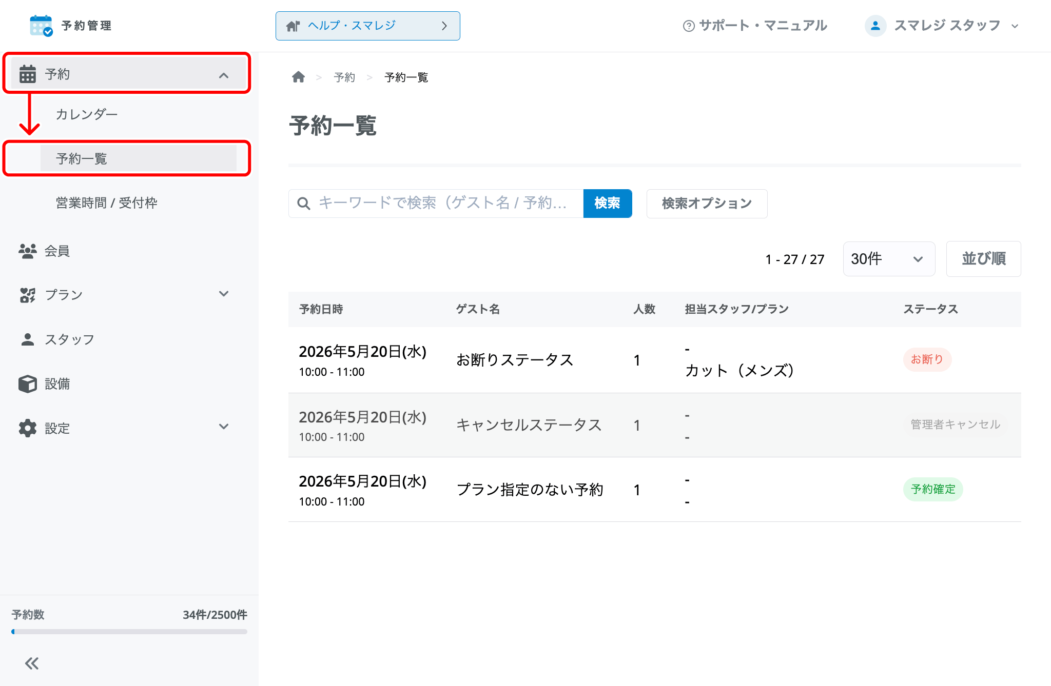Expand the プラン menu chevron
Viewport: 1051px width, 686px height.
224,294
